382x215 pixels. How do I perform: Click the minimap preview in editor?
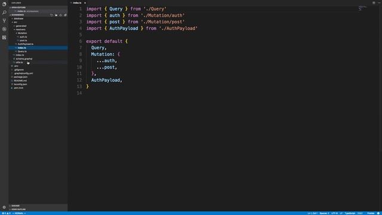[362, 8]
